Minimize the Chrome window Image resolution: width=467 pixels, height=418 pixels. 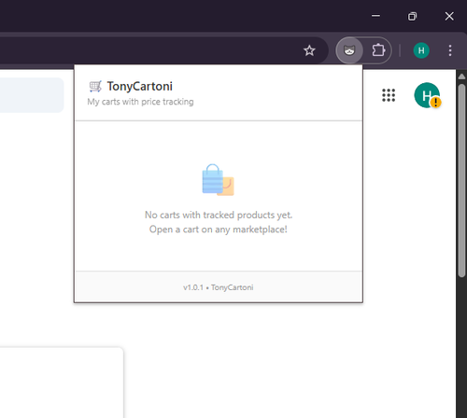[375, 16]
